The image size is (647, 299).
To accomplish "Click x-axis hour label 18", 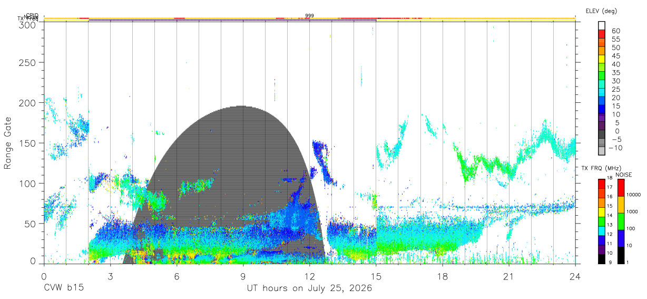I will click(x=442, y=276).
